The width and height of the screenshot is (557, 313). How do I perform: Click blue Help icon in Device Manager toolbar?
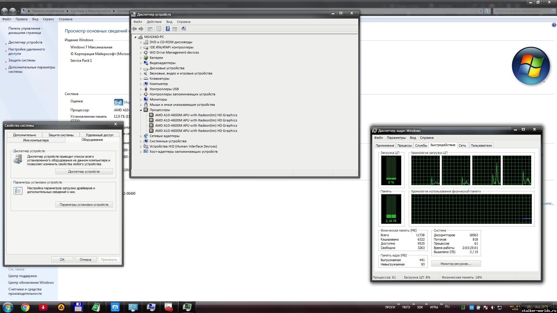click(x=168, y=29)
